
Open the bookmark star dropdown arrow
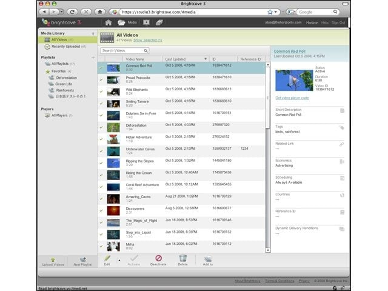point(276,12)
